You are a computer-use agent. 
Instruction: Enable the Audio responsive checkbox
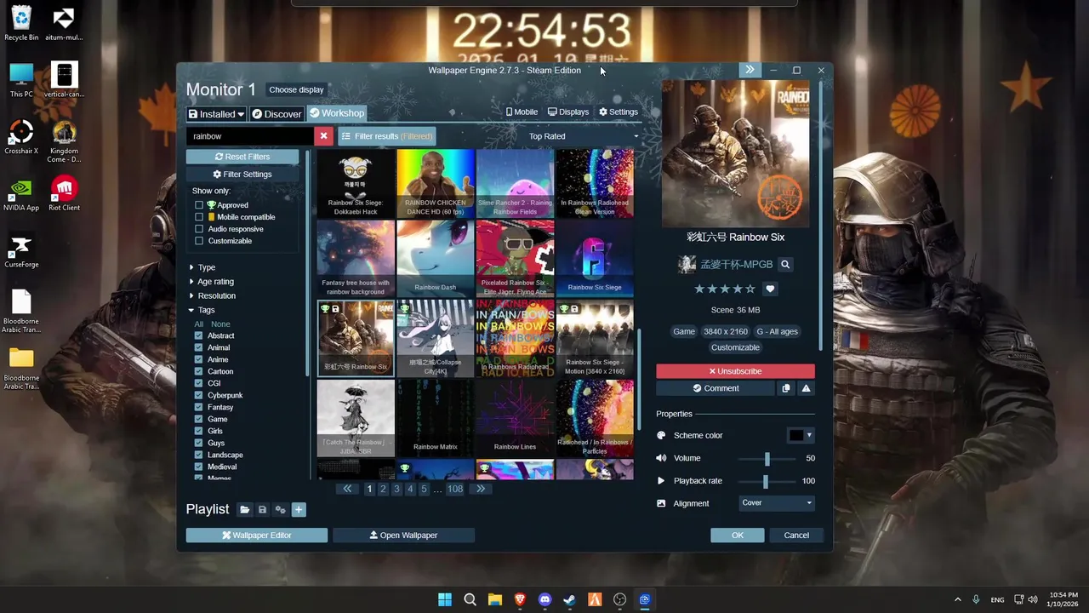click(199, 229)
